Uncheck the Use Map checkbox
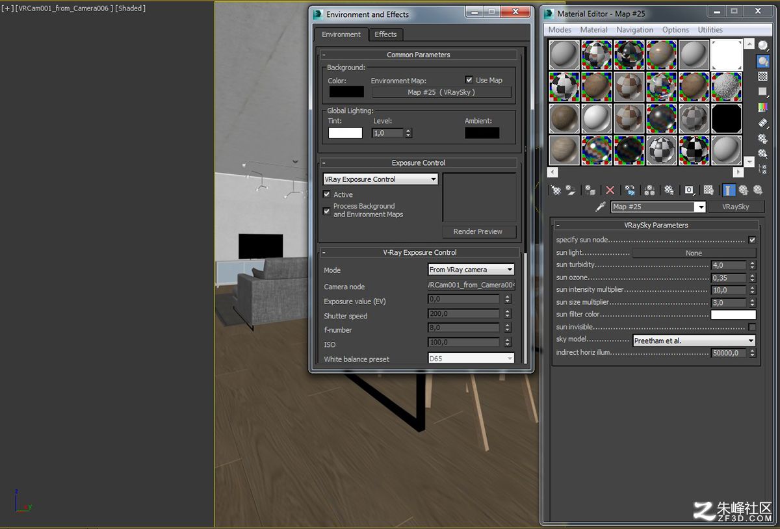Image resolution: width=780 pixels, height=529 pixels. click(469, 80)
